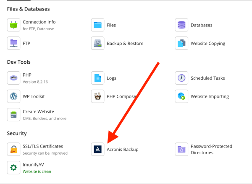Click the Scheduled Tasks clock icon
252x184 pixels.
pyautogui.click(x=181, y=78)
